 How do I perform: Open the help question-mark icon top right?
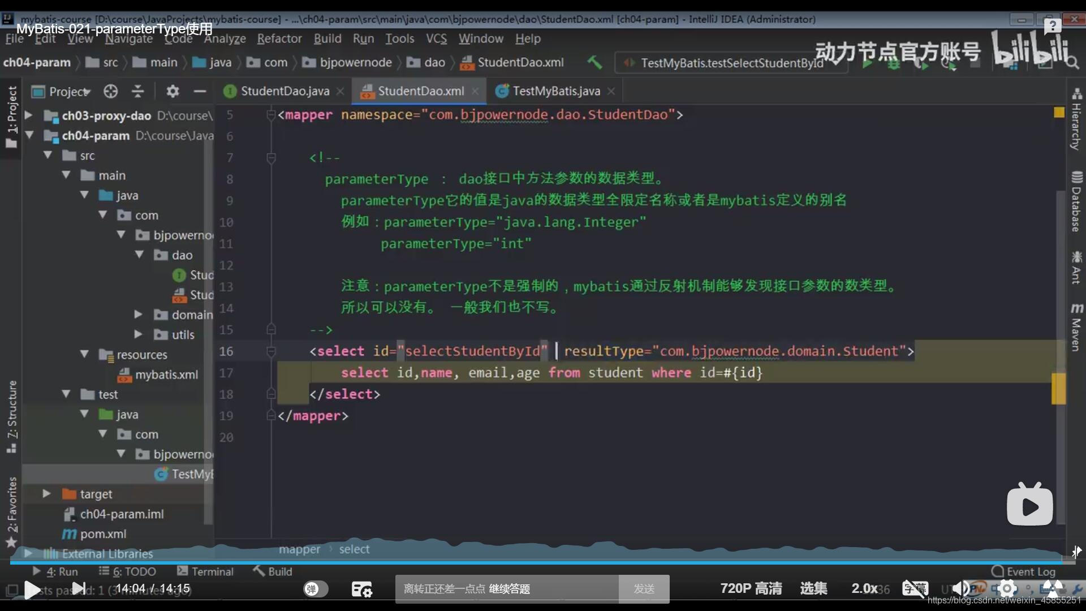point(1052,25)
